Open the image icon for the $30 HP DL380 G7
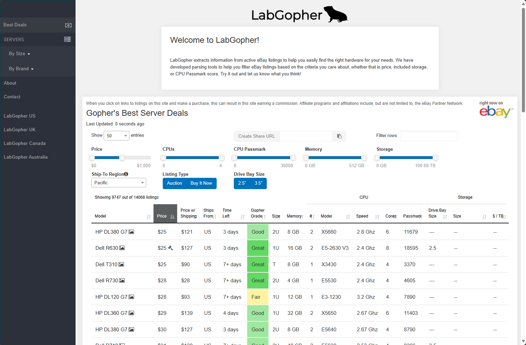This screenshot has width=526, height=345. point(131,330)
